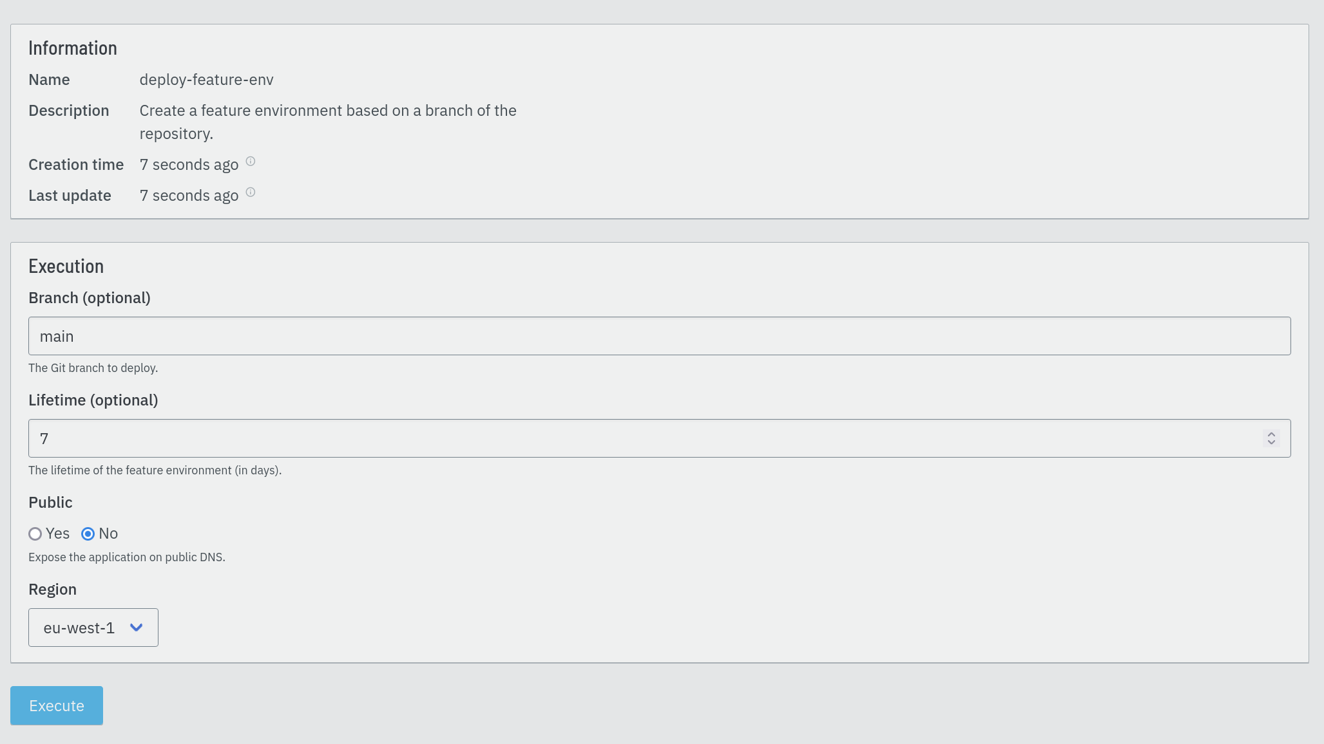Click the Lifetime (optional) label
Image resolution: width=1324 pixels, height=744 pixels.
pyautogui.click(x=93, y=400)
